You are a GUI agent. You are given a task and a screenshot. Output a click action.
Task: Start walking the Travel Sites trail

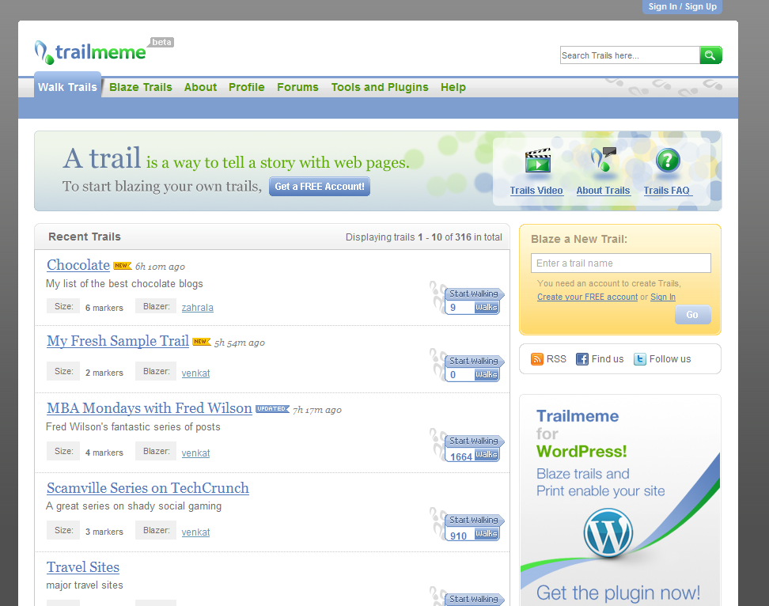pos(474,599)
